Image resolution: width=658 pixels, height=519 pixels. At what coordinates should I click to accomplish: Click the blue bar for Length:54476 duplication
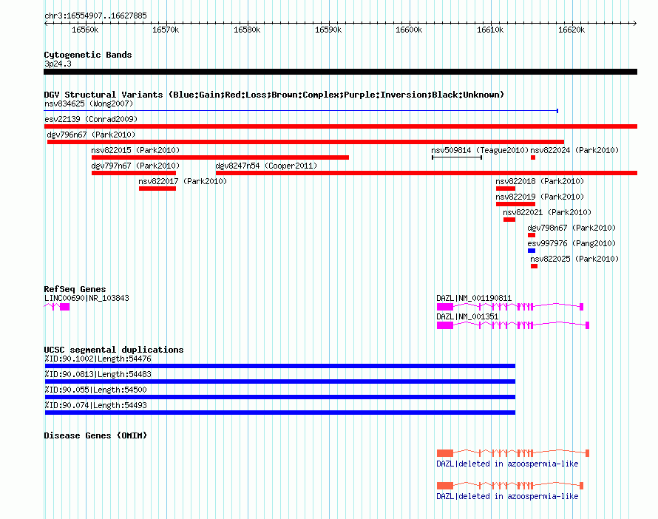[x=280, y=366]
